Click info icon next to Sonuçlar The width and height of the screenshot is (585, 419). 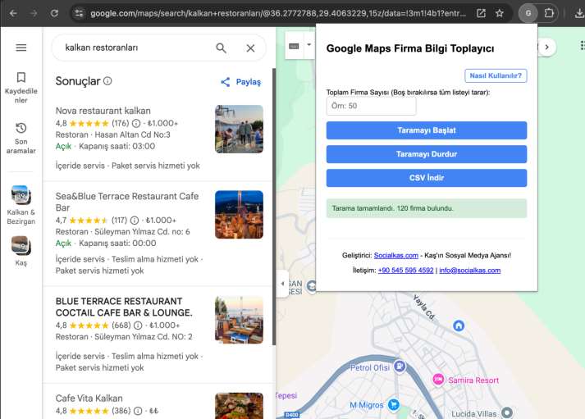107,81
